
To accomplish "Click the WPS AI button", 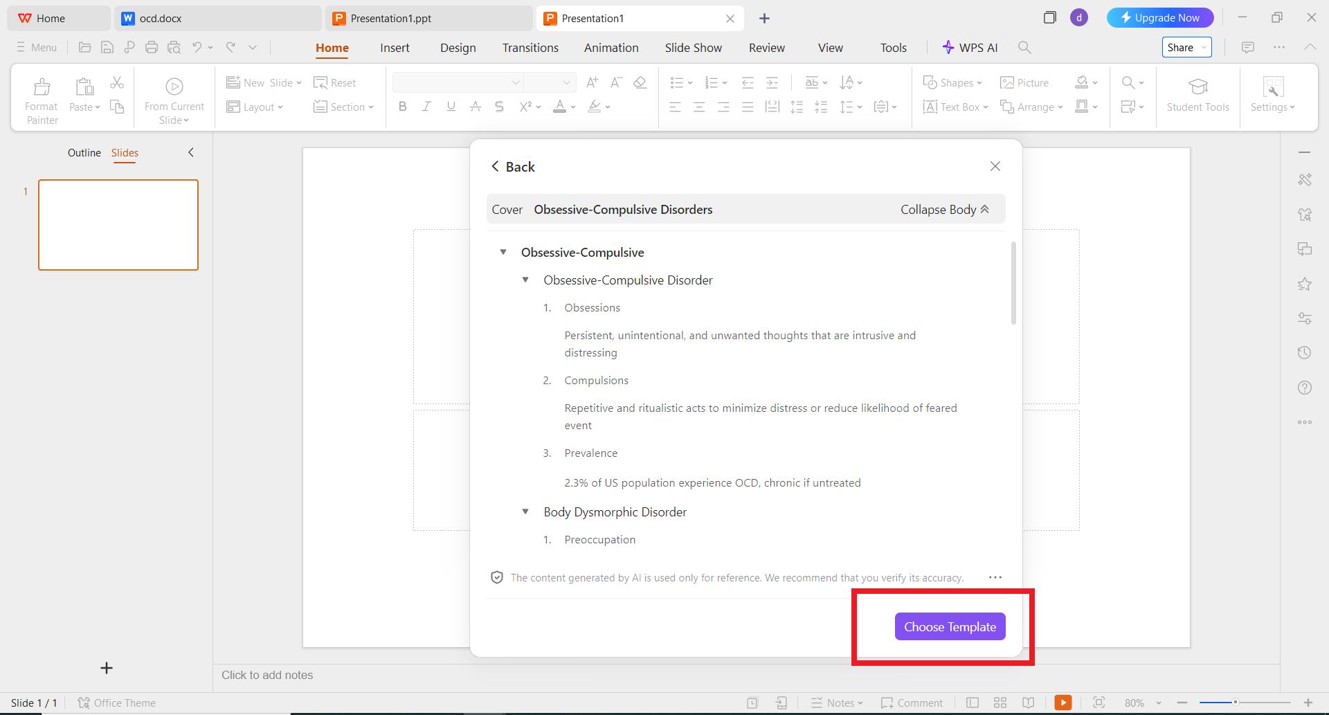I will (970, 47).
